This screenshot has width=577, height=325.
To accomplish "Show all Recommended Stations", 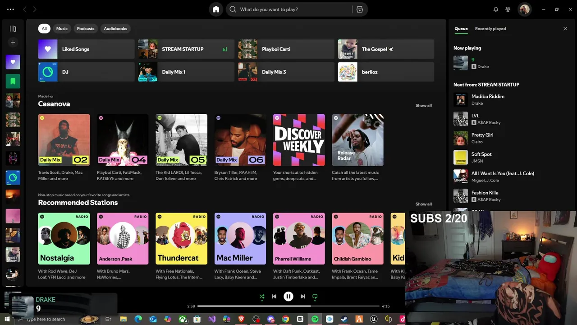I will click(x=423, y=204).
